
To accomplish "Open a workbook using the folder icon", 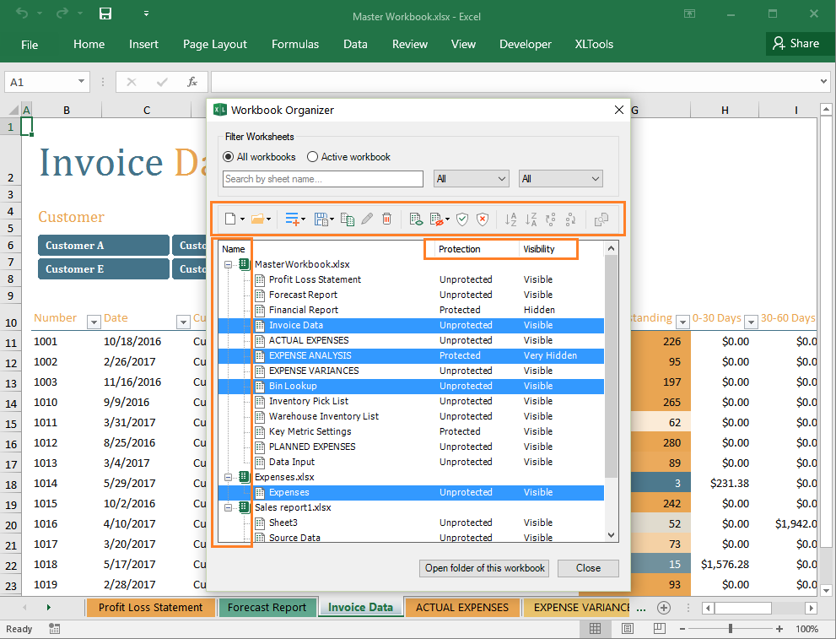I will click(x=258, y=219).
